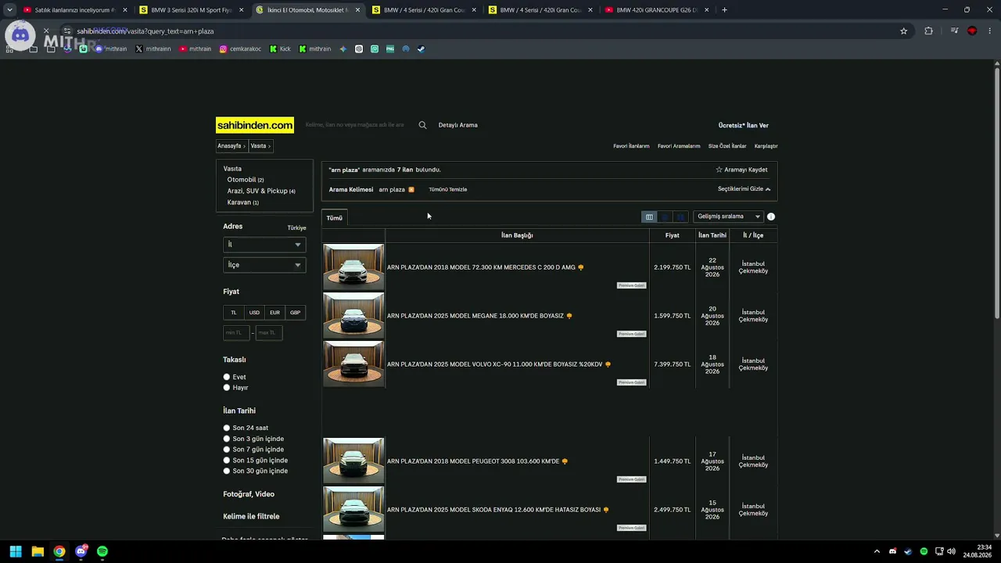Image resolution: width=1001 pixels, height=563 pixels.
Task: Open the Gelişmiş sıralama sort dropdown
Action: [728, 217]
